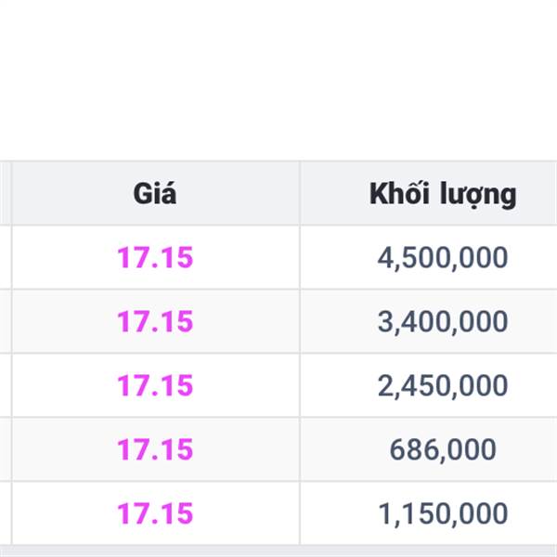The image size is (557, 557).
Task: Select price 17.15 in the 2,450,000 row
Action: (155, 385)
